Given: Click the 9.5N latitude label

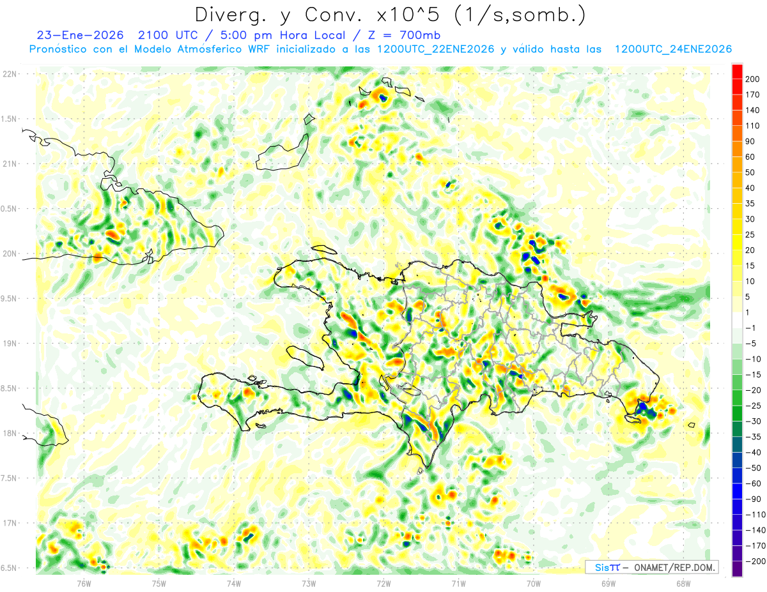Looking at the screenshot, I should [9, 299].
